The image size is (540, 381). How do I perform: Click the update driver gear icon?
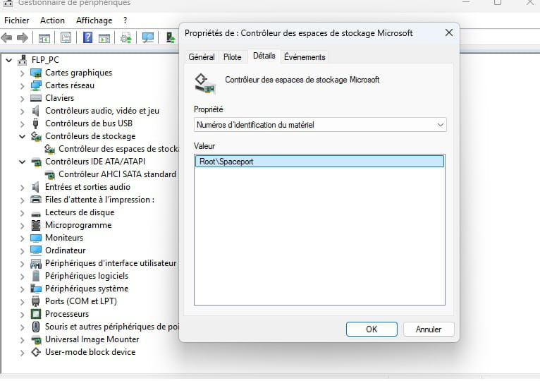point(126,37)
